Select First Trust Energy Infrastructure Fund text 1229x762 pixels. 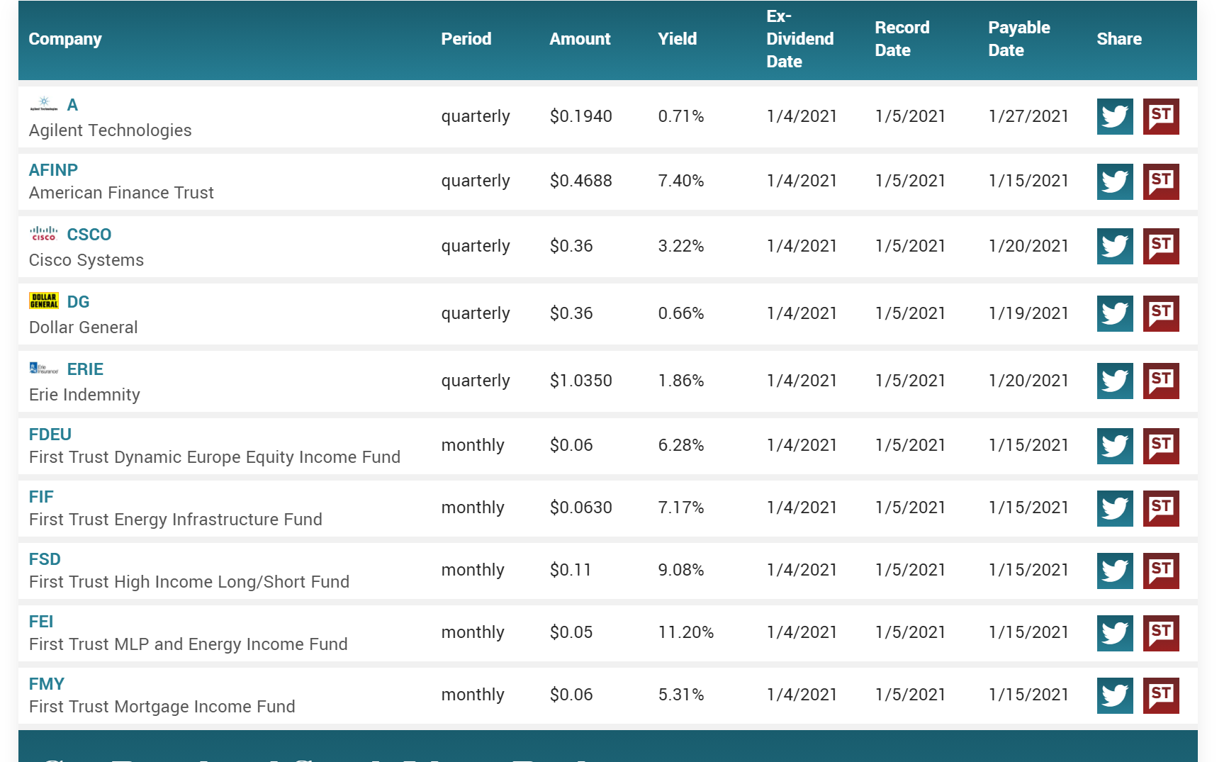[176, 520]
